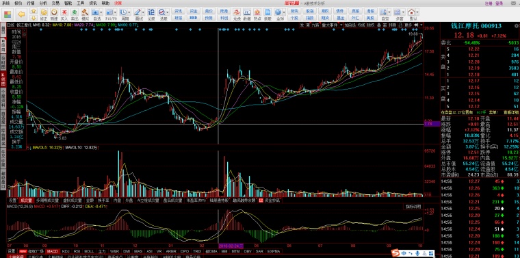Open the 报价 menu
The height and width of the screenshot is (258, 520).
(18, 3)
